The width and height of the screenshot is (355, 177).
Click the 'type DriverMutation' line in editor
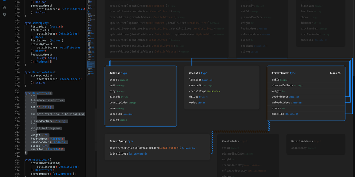click(40, 72)
